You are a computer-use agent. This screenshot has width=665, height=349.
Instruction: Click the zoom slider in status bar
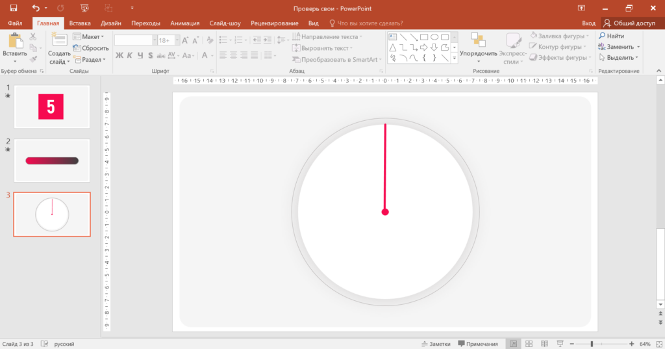pyautogui.click(x=591, y=343)
